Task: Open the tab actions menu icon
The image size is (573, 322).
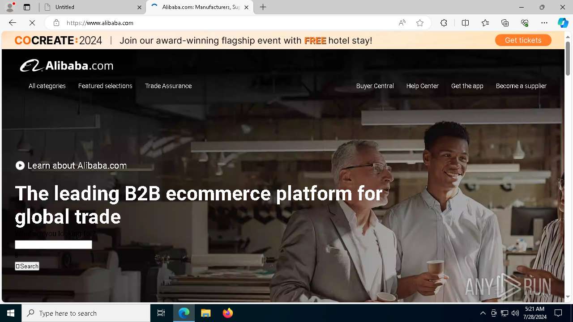Action: pos(27,7)
